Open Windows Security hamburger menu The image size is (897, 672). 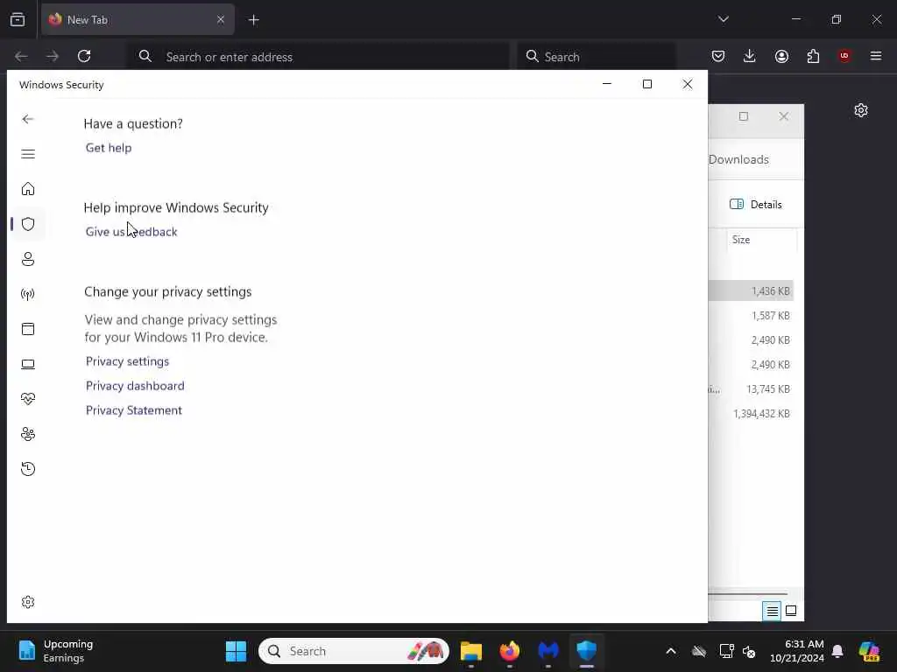click(27, 154)
